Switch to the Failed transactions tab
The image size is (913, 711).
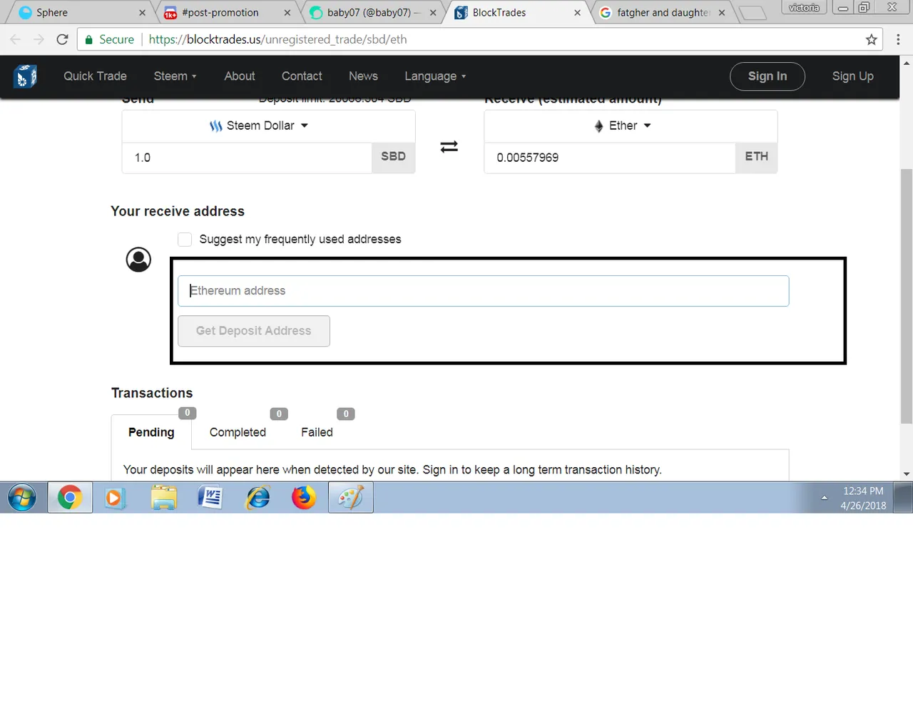pos(317,432)
